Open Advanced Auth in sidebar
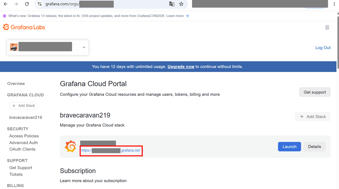 24,143
